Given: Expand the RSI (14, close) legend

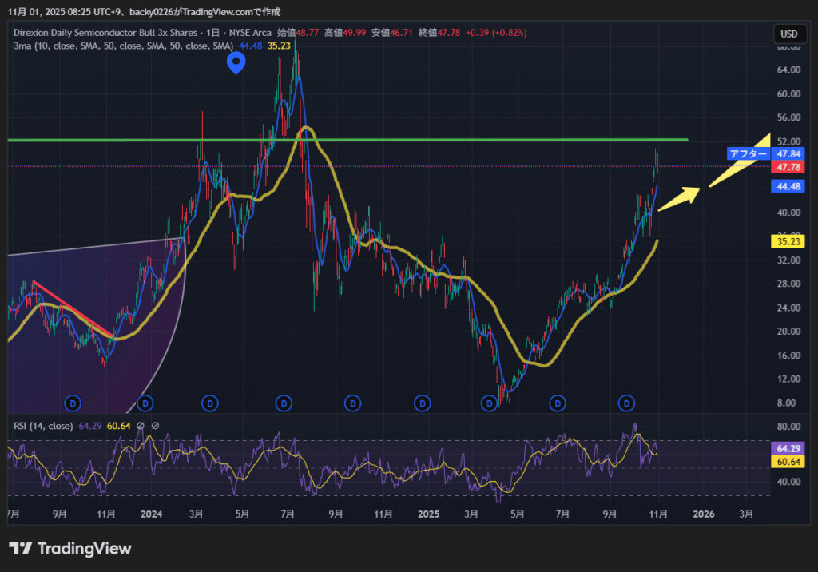Looking at the screenshot, I should coord(43,426).
